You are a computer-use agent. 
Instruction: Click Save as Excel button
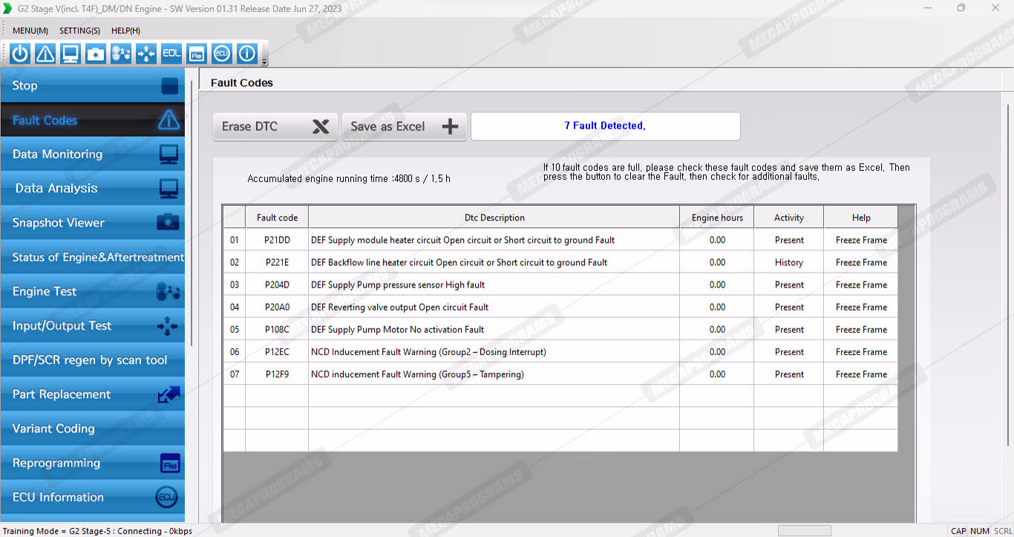coord(404,126)
